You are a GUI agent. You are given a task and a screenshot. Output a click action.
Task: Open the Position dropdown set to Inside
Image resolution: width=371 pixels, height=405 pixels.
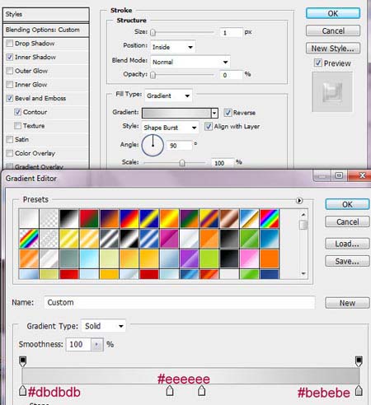(173, 47)
